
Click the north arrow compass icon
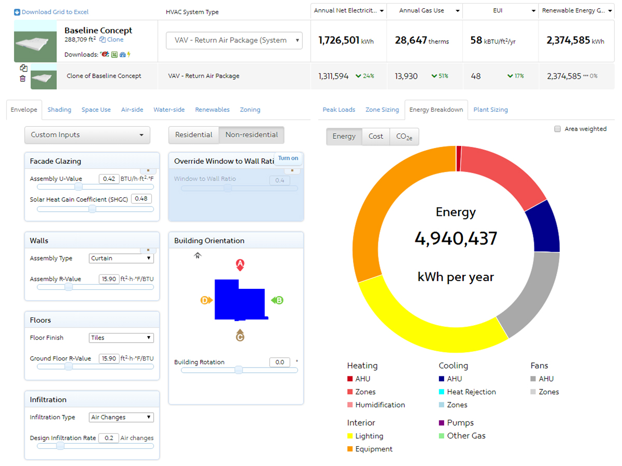click(197, 255)
